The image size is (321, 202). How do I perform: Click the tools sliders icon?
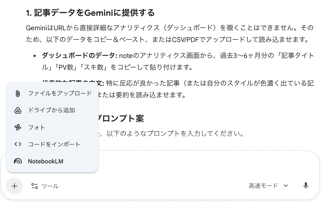click(35, 186)
